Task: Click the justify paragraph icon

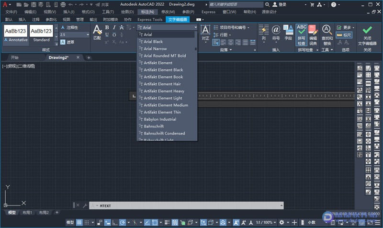Action: pyautogui.click(x=245, y=42)
